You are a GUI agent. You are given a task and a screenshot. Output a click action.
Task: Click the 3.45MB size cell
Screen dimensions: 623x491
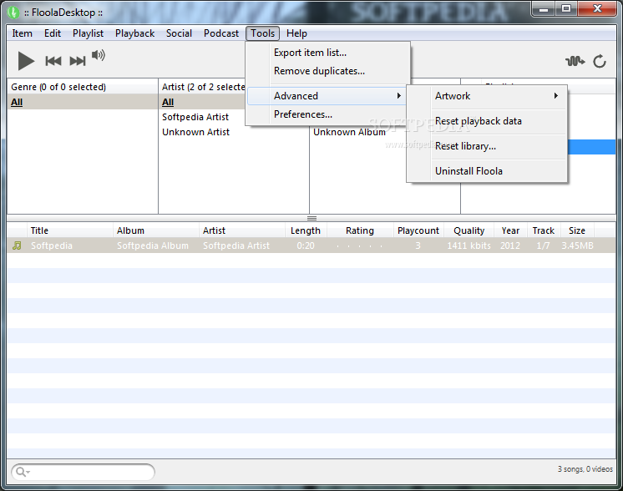point(577,245)
